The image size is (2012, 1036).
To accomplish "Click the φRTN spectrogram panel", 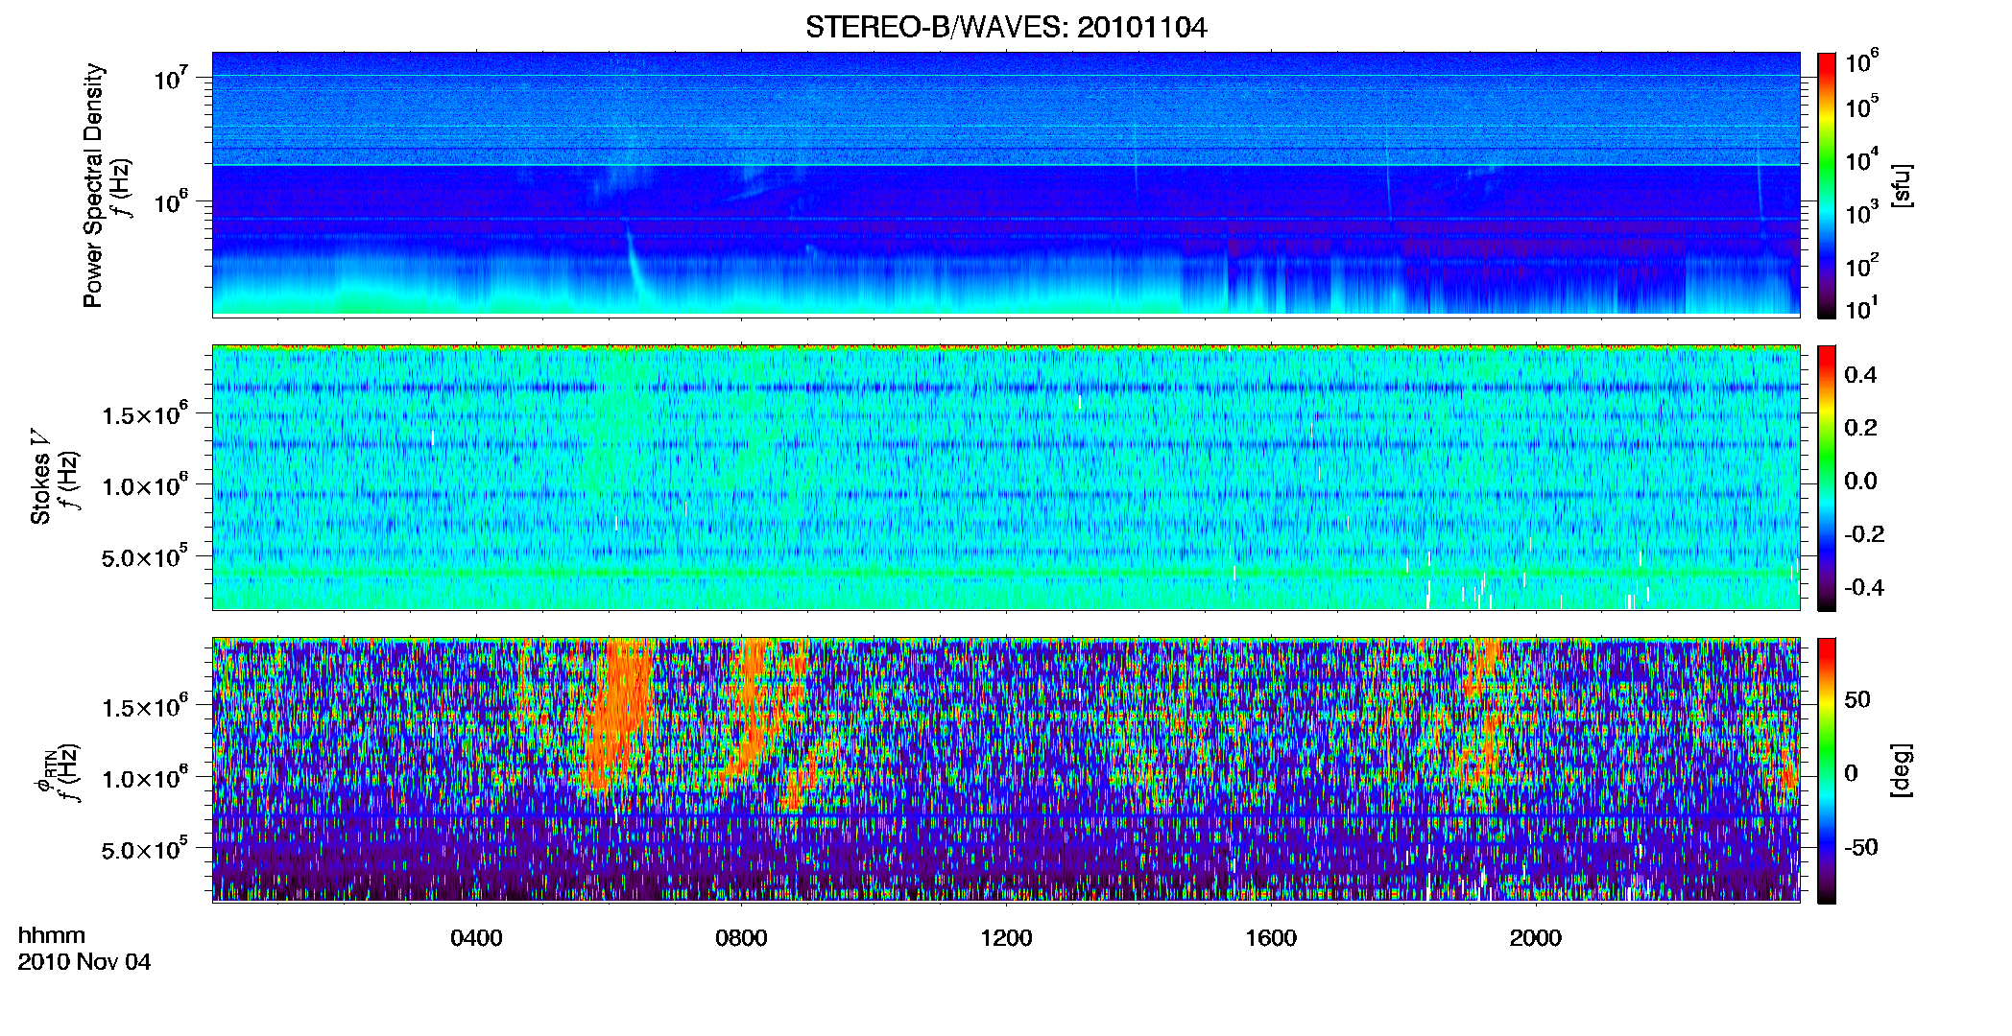I will (1006, 770).
